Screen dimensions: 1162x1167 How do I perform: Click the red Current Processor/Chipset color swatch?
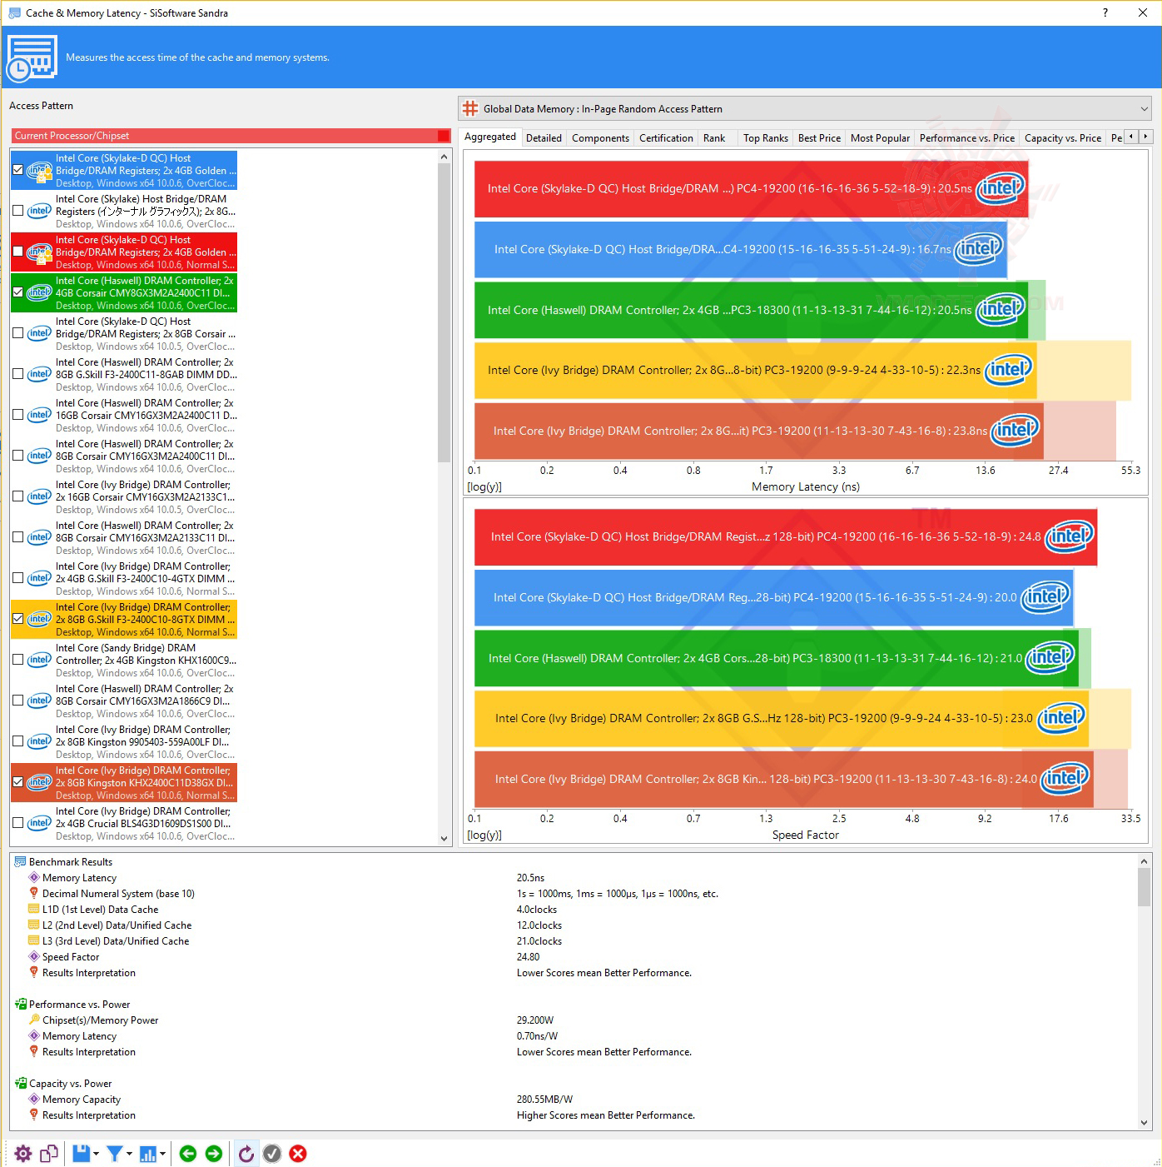444,136
